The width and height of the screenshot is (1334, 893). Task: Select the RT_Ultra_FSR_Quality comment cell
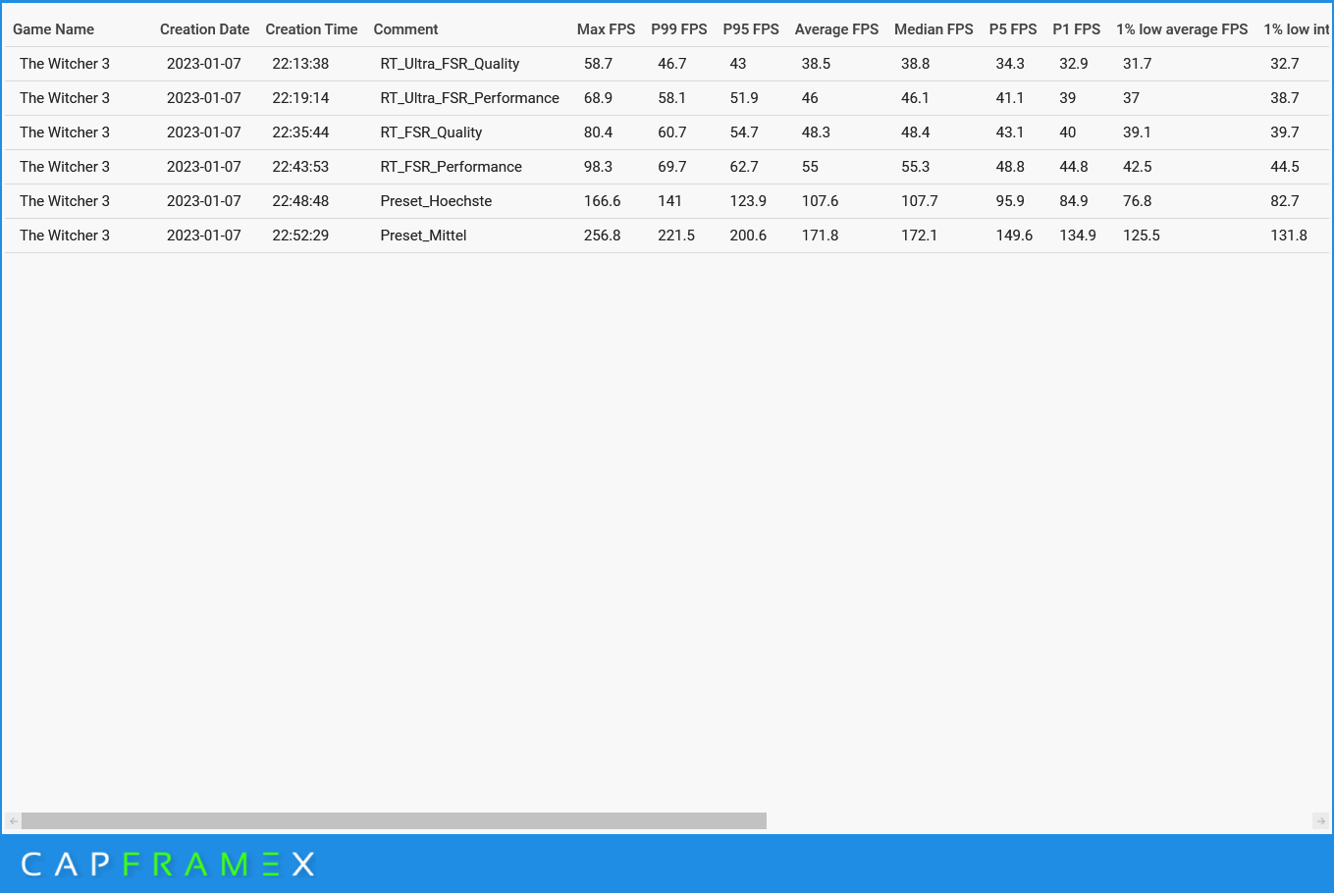450,64
